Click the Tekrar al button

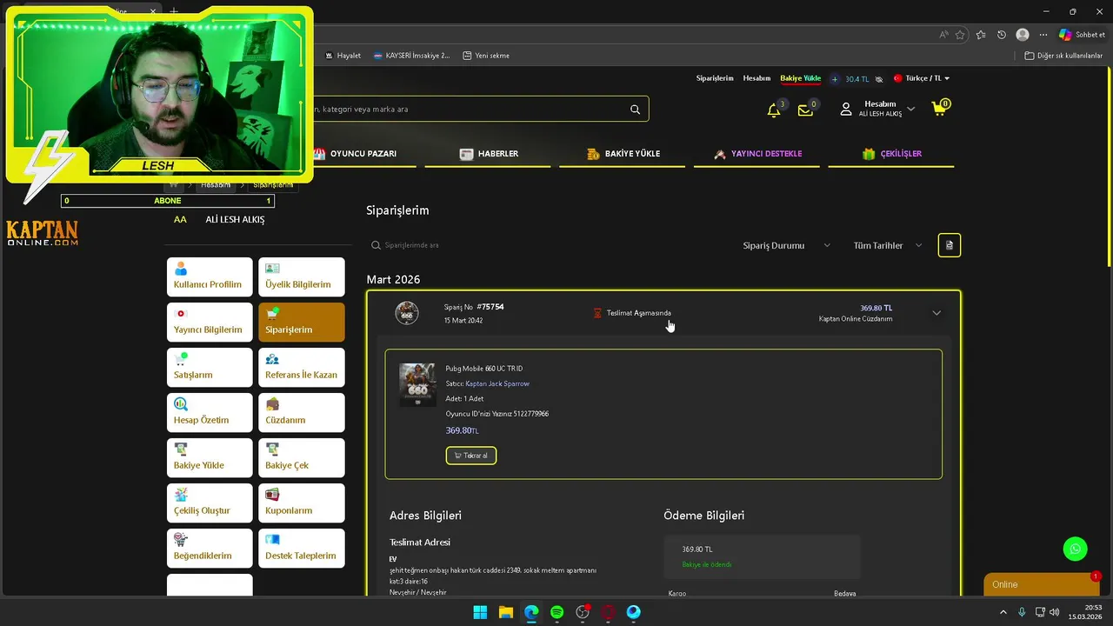pos(471,456)
